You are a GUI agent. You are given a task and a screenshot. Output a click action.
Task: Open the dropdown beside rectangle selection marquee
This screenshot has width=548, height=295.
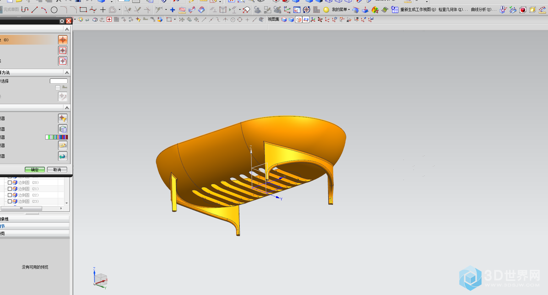point(175,19)
